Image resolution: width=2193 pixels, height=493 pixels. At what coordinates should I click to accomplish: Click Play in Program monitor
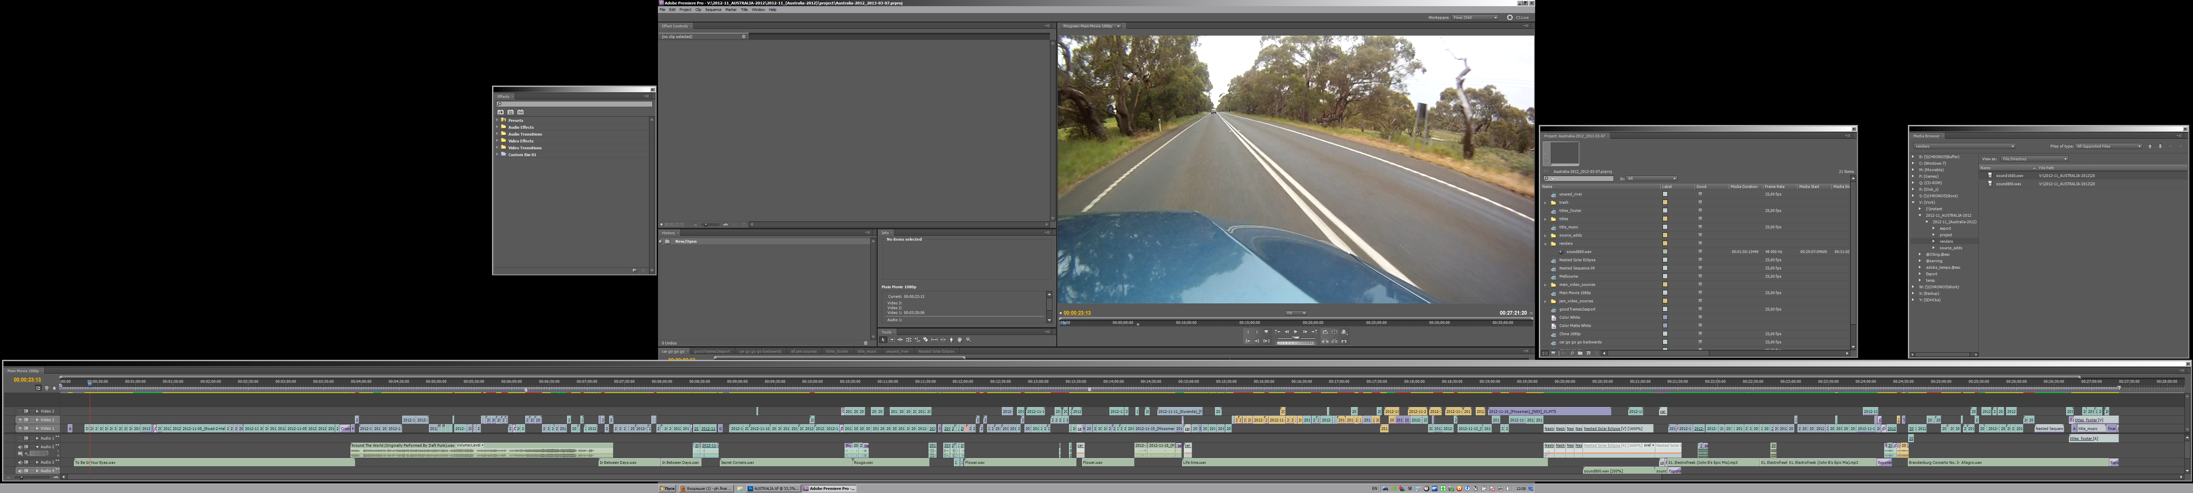[x=1296, y=331]
